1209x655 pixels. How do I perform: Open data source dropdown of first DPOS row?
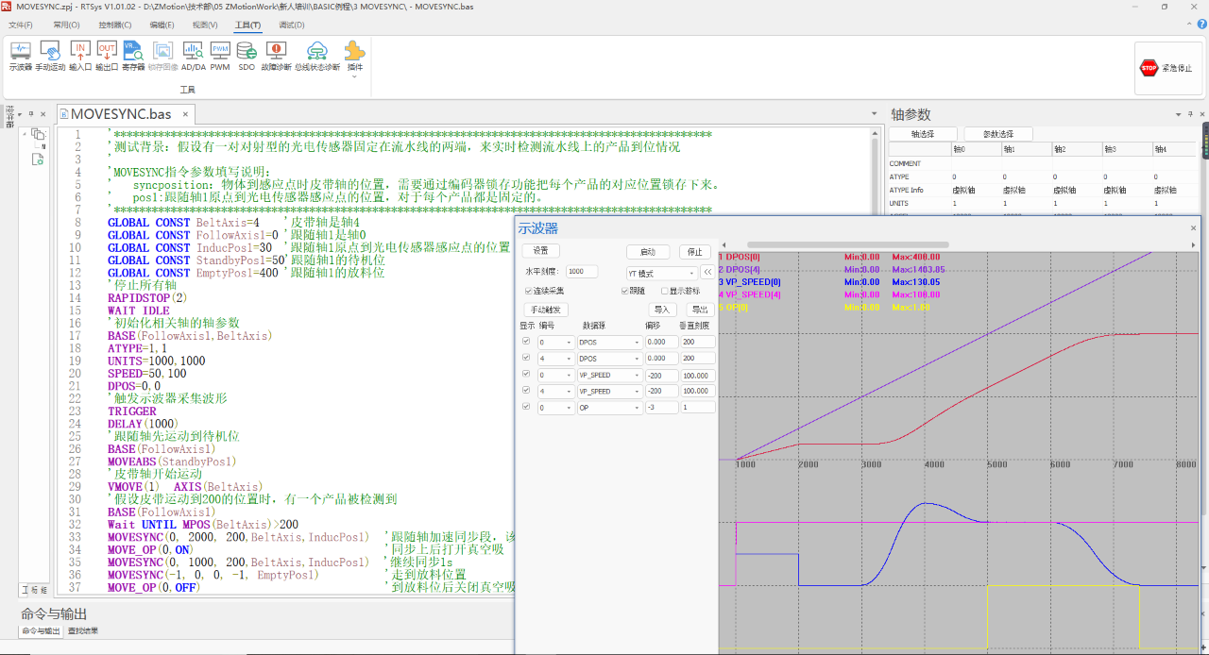coord(610,342)
